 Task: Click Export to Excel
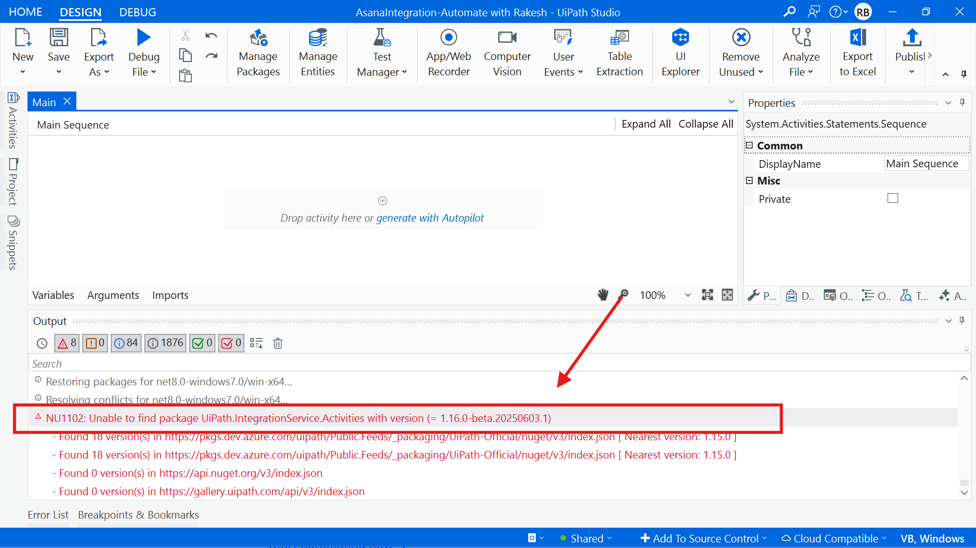click(x=857, y=53)
